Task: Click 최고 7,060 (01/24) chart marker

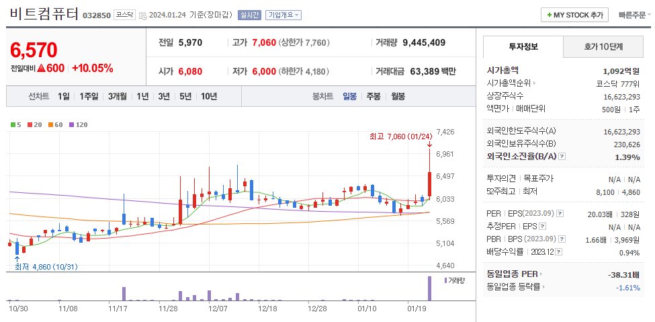Action: pyautogui.click(x=400, y=136)
